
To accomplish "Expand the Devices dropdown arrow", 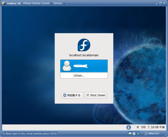I will coord(64,3).
